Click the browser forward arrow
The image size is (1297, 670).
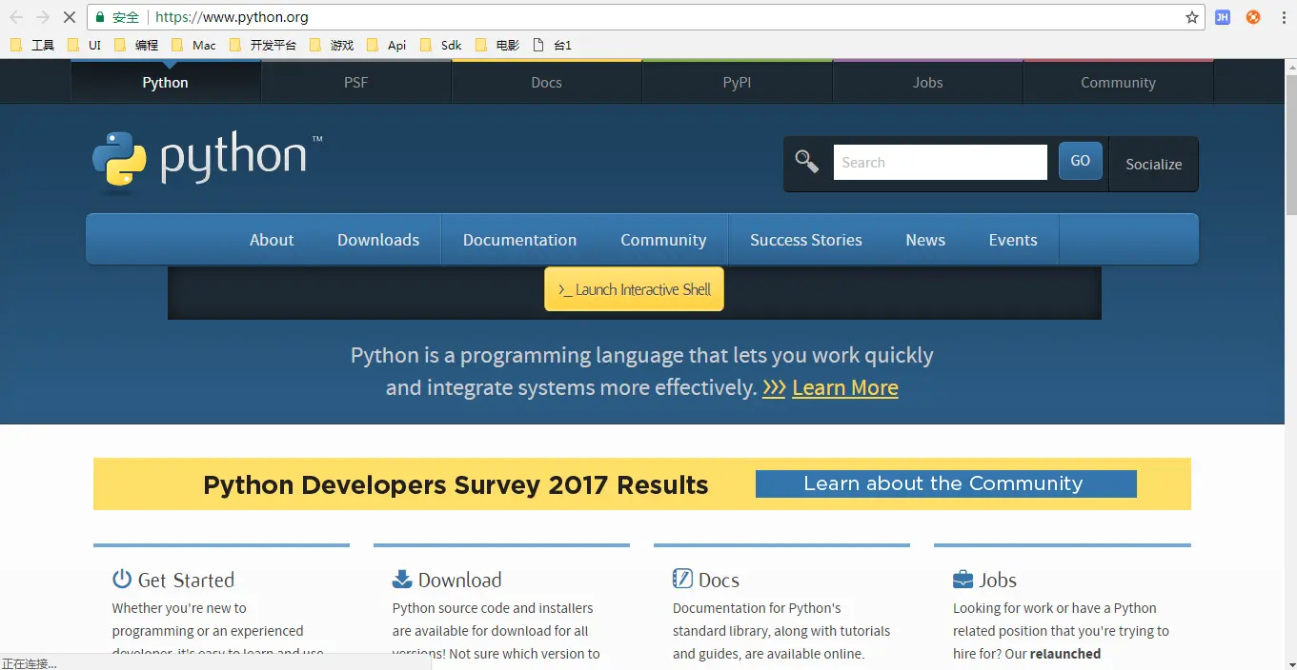(x=43, y=17)
